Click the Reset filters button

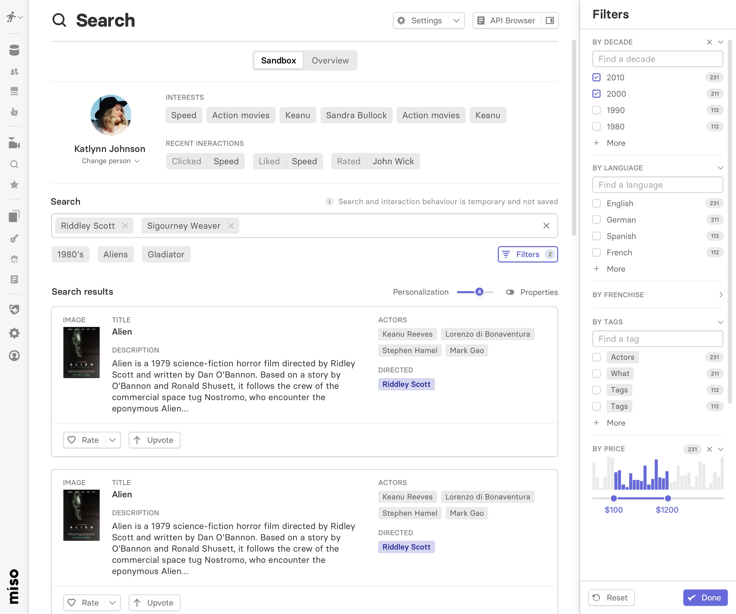pyautogui.click(x=611, y=598)
